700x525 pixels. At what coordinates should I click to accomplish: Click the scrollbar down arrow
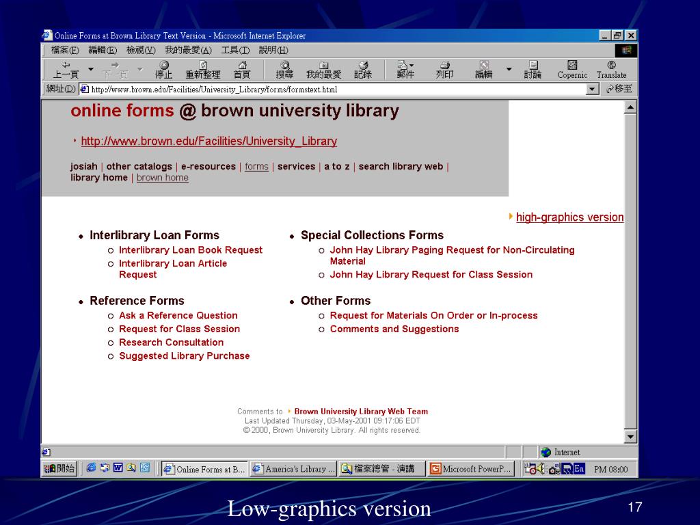point(630,436)
